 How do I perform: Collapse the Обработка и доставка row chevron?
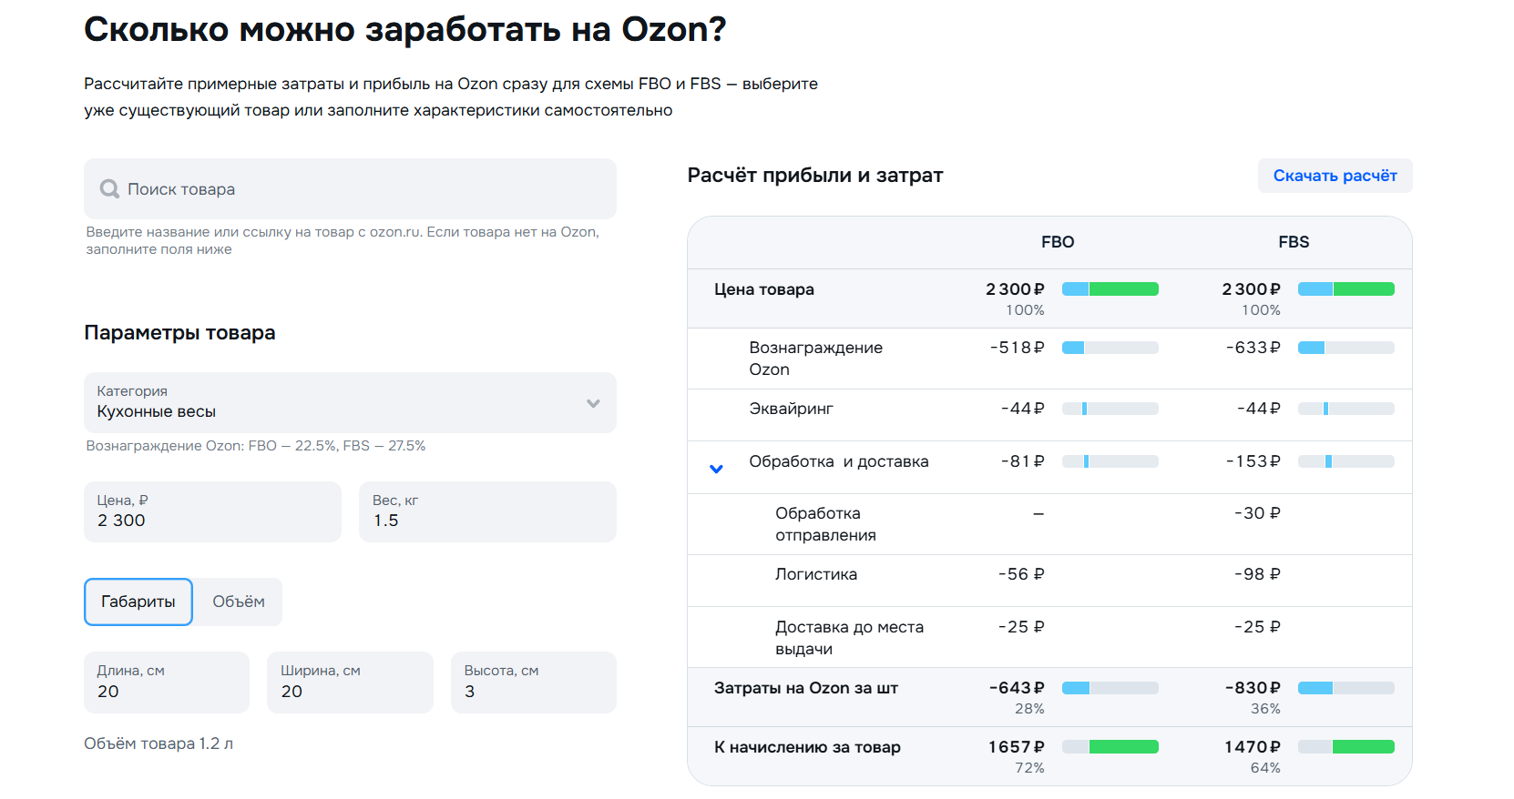pyautogui.click(x=717, y=469)
